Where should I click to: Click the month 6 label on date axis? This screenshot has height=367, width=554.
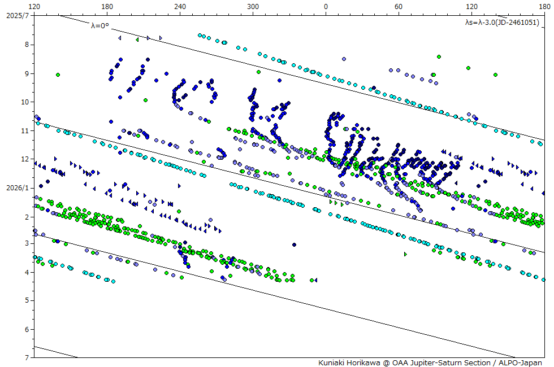pyautogui.click(x=27, y=330)
